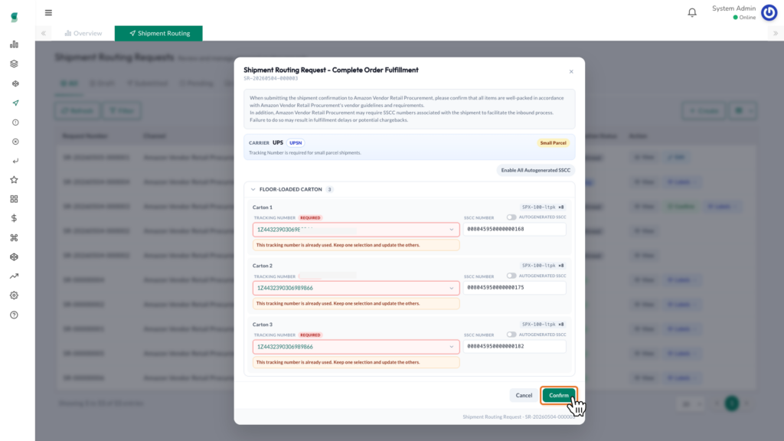Open Carton 1 tracking number dropdown

point(356,230)
